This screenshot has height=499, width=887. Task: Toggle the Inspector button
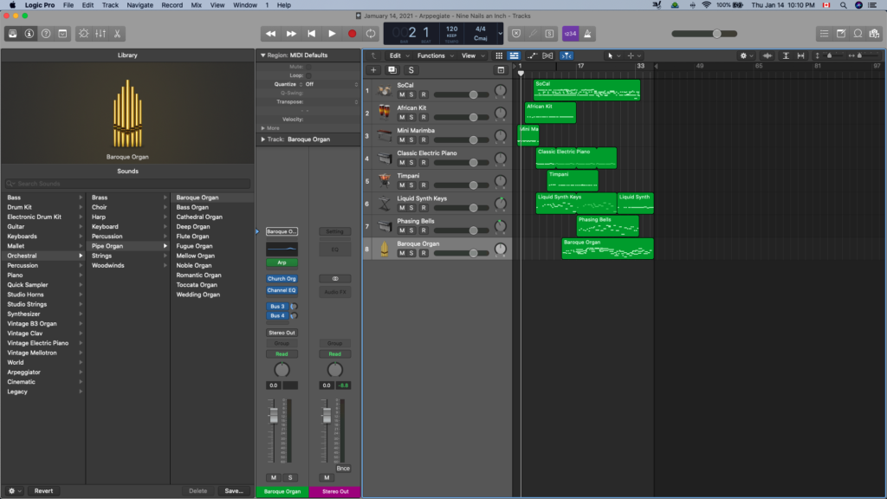point(29,34)
